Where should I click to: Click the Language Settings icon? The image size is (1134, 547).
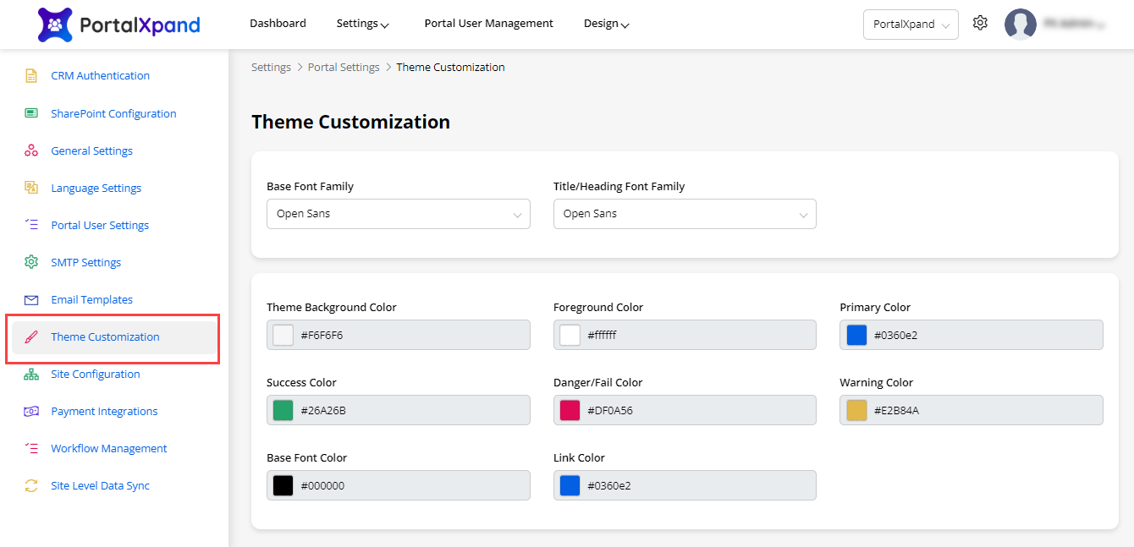(x=31, y=188)
